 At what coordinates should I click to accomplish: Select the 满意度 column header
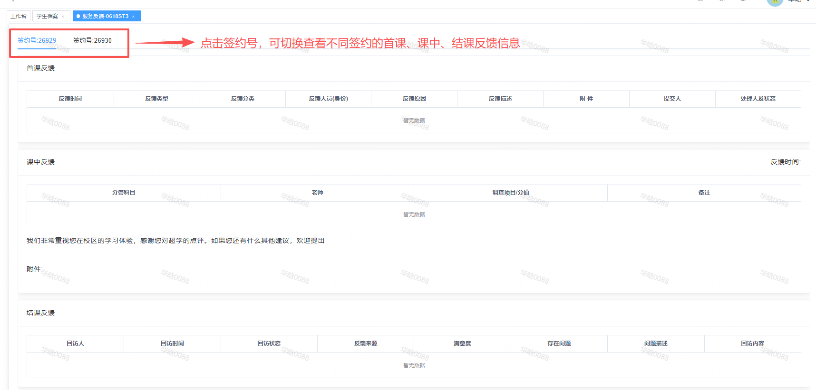tap(462, 344)
